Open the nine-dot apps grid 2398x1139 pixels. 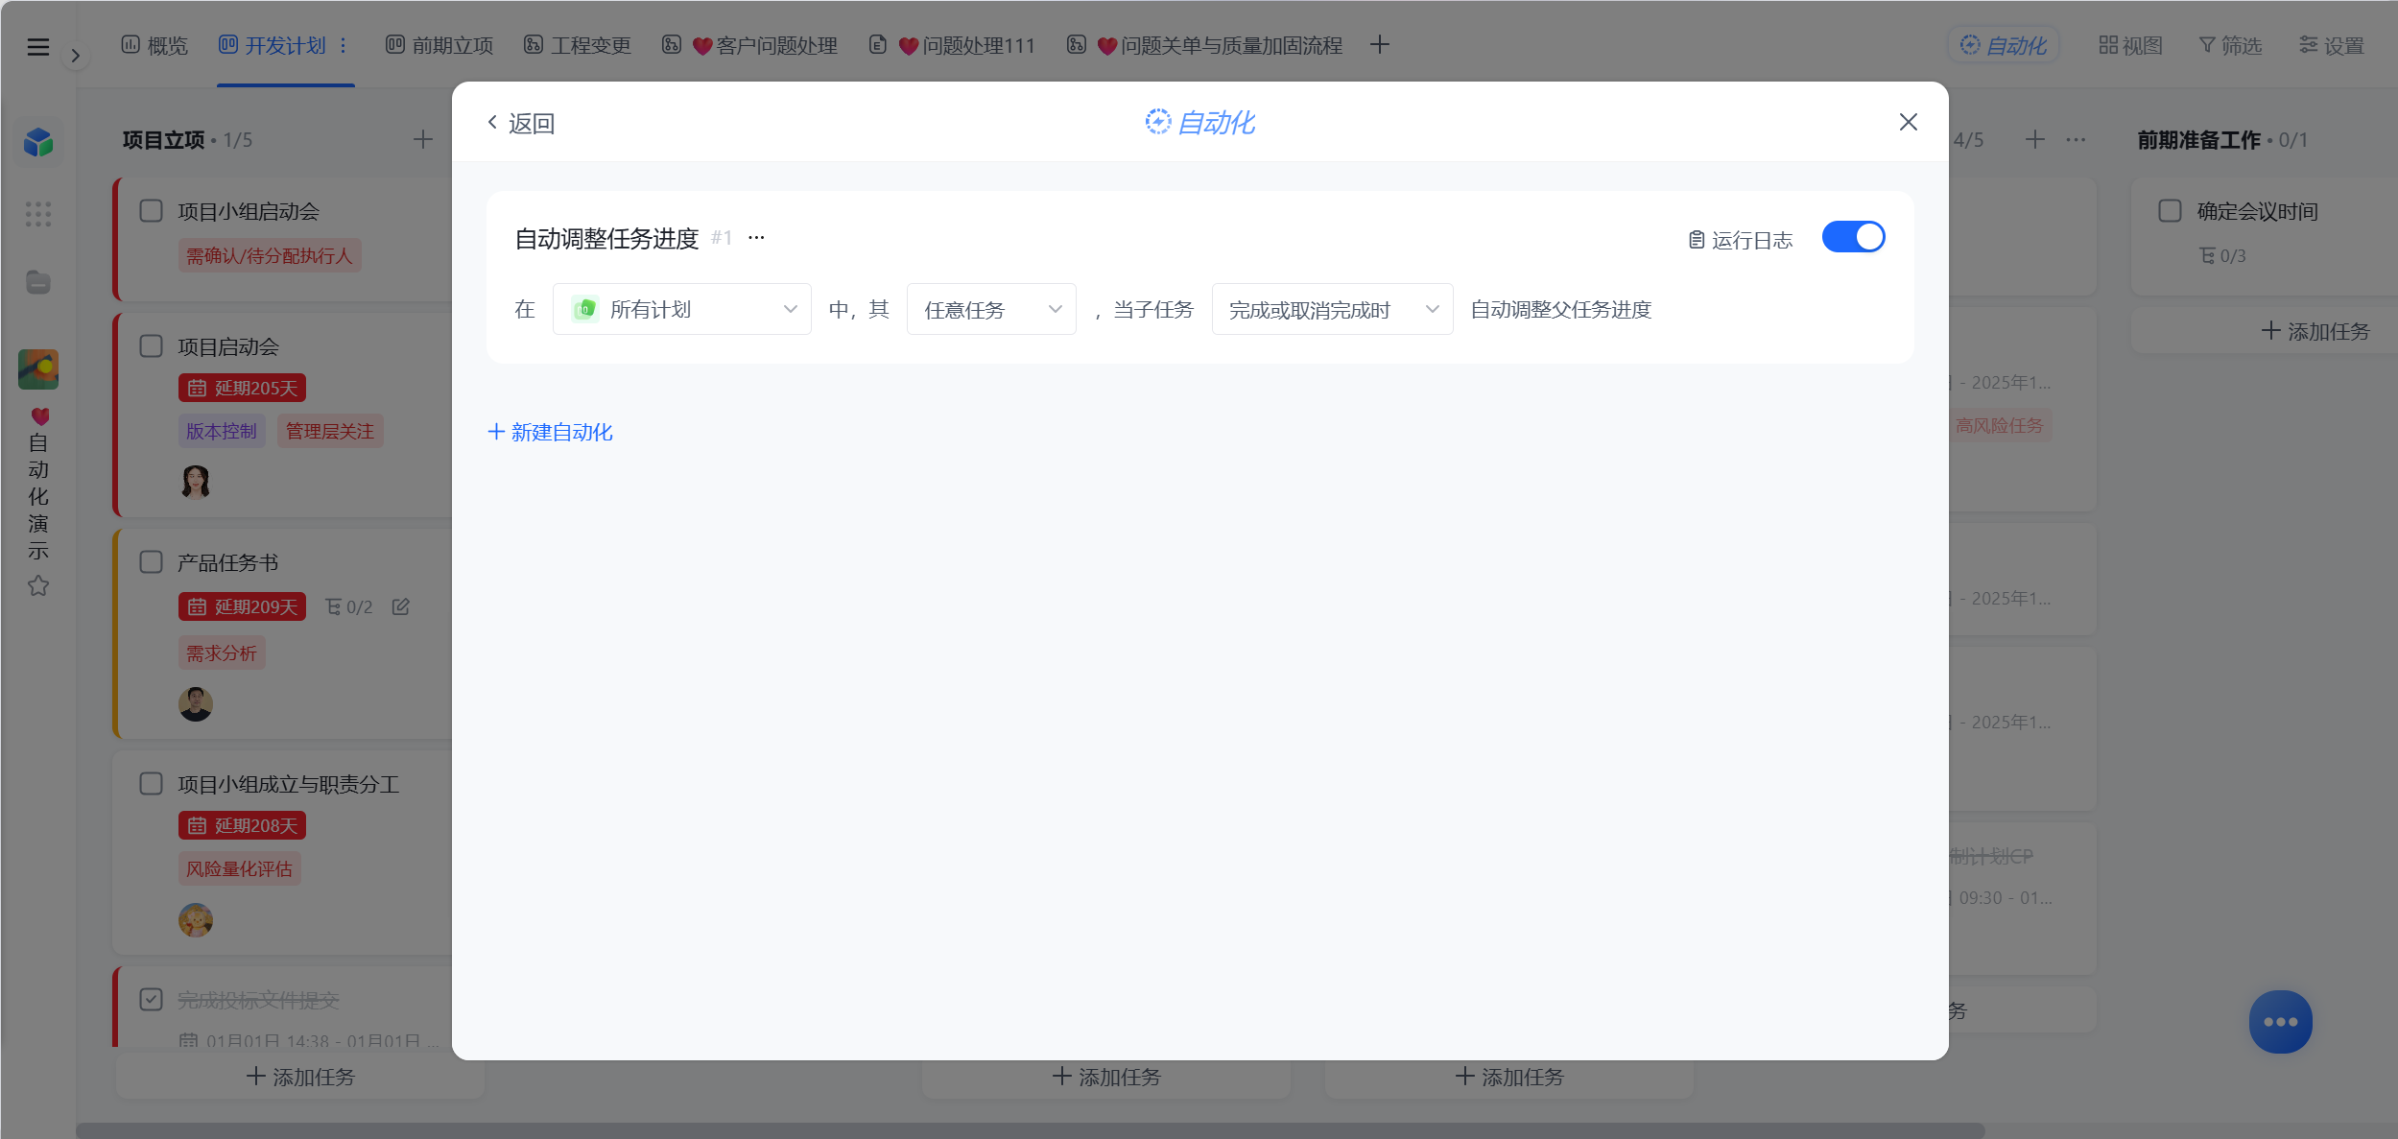tap(38, 214)
